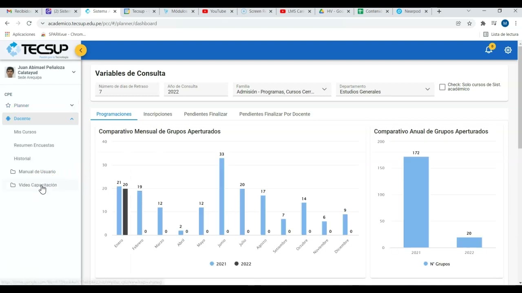Click Sede Arequipa text under user name
Image resolution: width=522 pixels, height=293 pixels.
30,78
